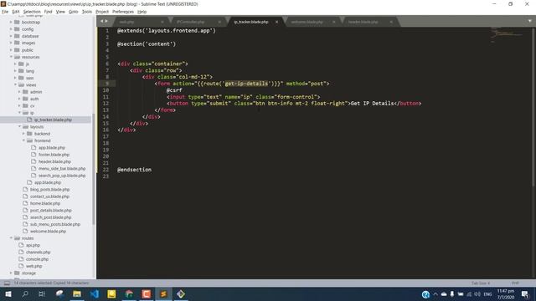Open web.php under routes
Screen dimensions: 536x301
(33, 266)
